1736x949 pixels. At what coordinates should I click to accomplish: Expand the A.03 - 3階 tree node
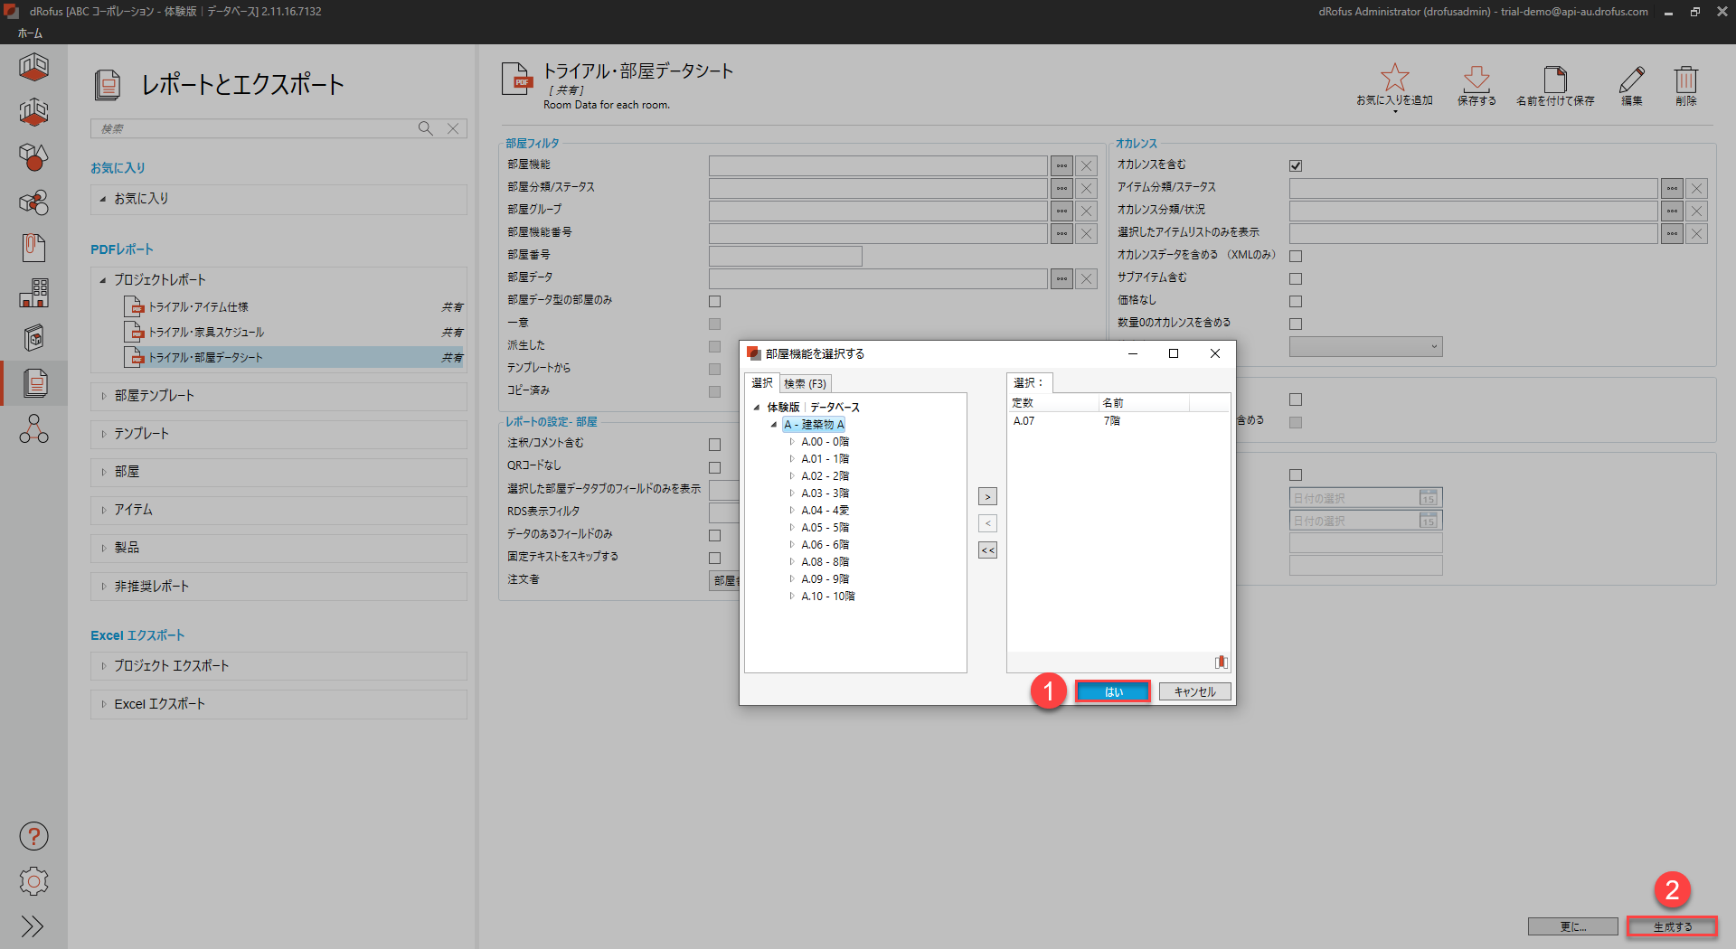pos(792,493)
